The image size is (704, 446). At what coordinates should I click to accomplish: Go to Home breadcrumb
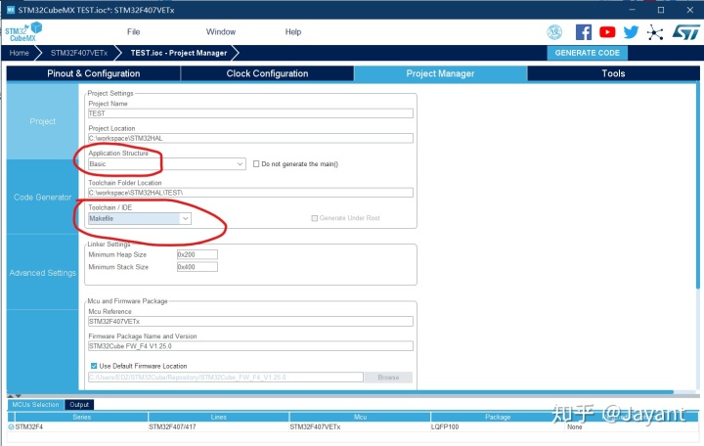(19, 53)
